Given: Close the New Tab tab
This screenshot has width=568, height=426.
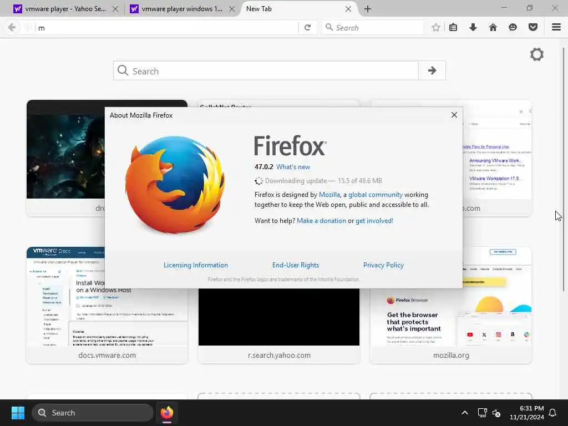Looking at the screenshot, I should pyautogui.click(x=348, y=9).
